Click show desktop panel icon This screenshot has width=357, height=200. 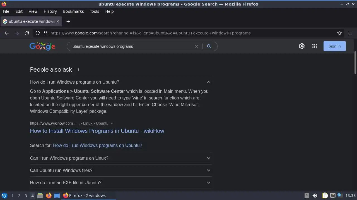coord(57,196)
